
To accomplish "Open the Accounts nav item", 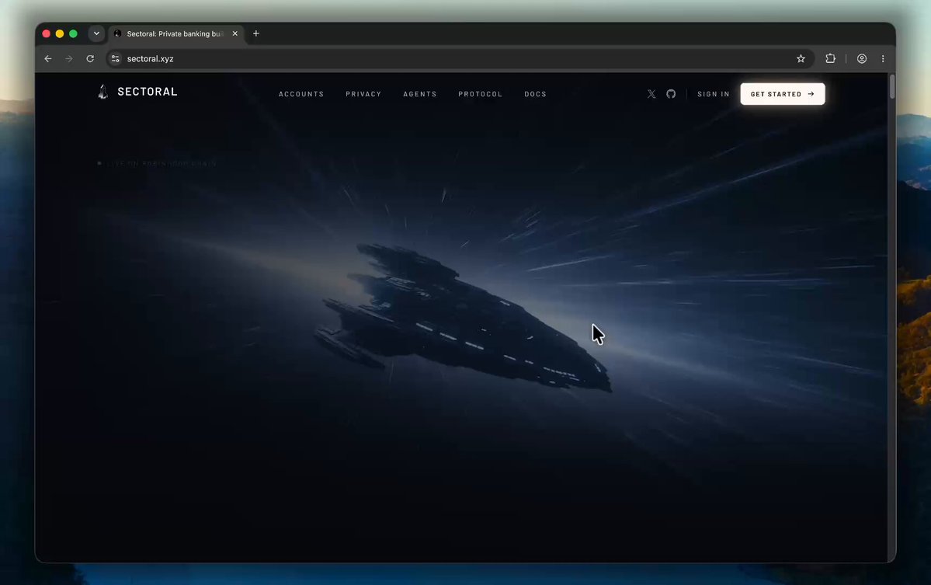I will tap(301, 94).
